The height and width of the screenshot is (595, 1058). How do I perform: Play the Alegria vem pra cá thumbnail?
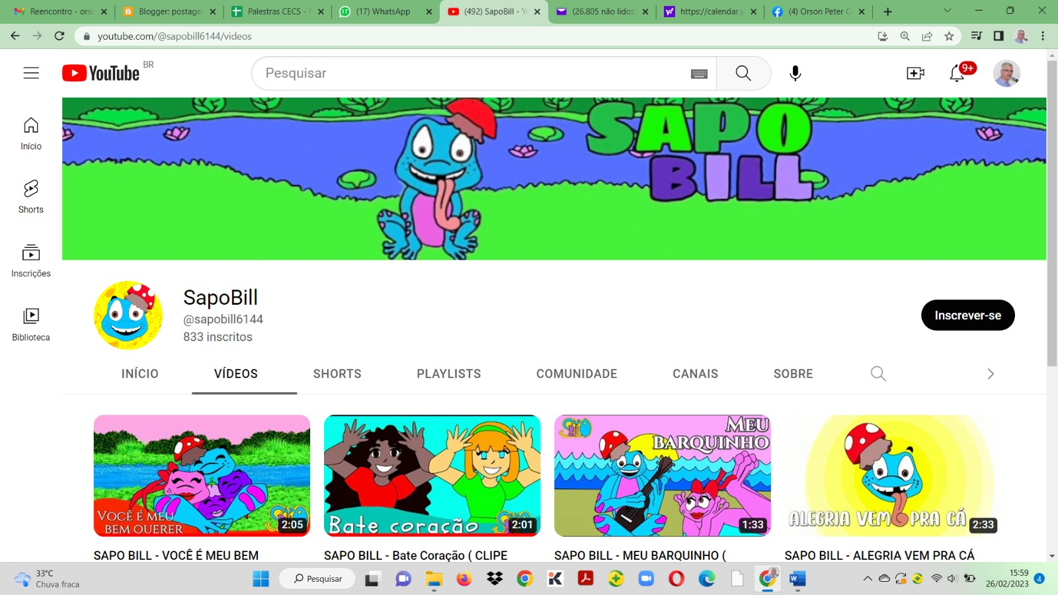tap(893, 476)
